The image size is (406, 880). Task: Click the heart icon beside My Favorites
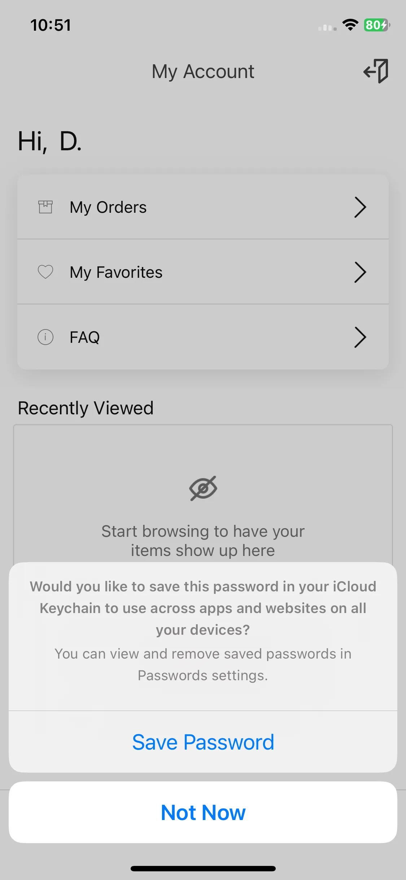click(45, 272)
